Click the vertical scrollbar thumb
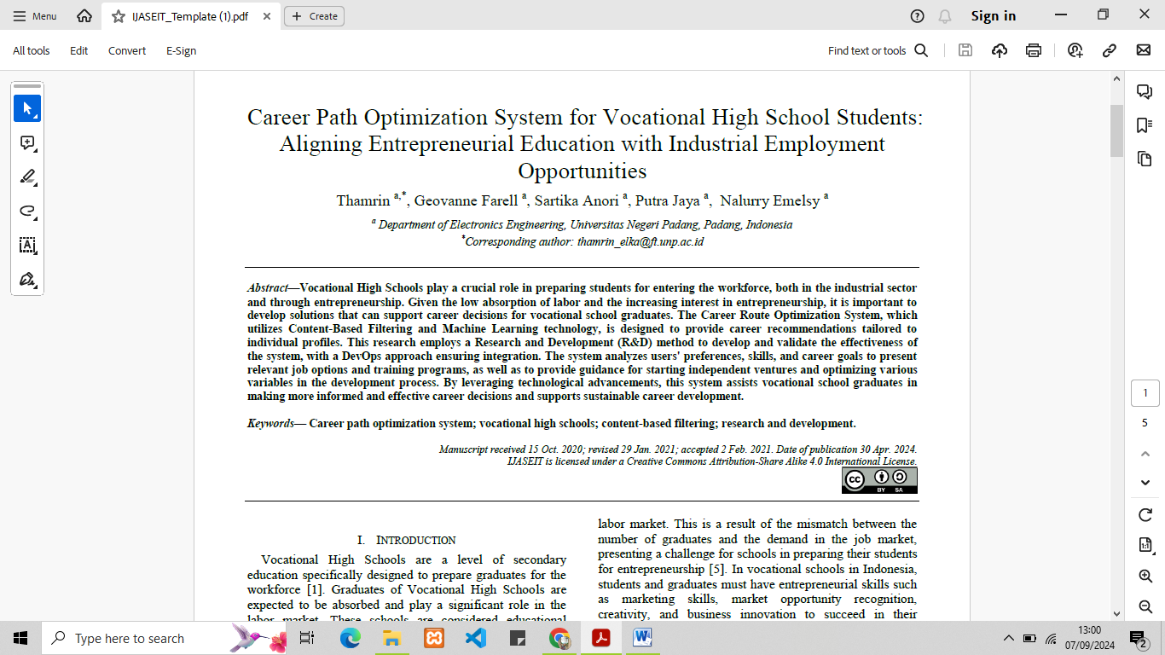Screen dimensions: 1165x655 (x=1116, y=130)
